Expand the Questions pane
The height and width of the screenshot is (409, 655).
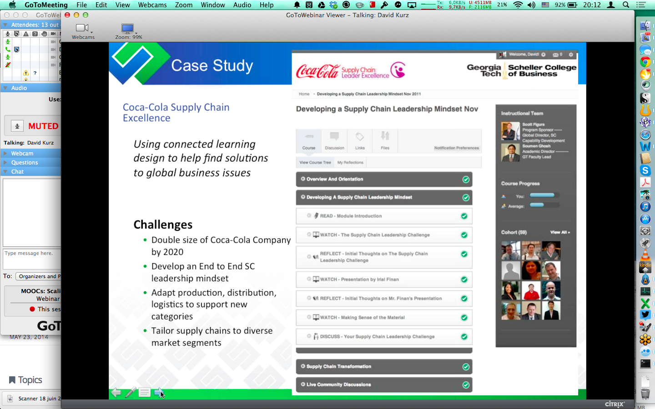[x=5, y=162]
